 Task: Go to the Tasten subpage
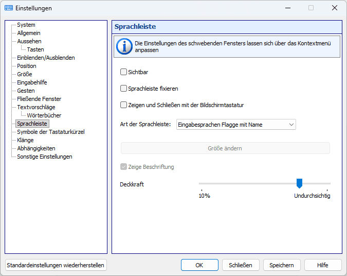35,49
